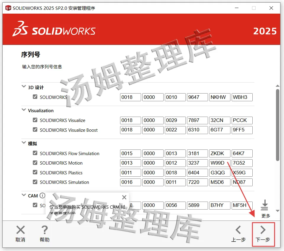Collapse the 3D 设计 section
Screen dimensions: 284x251
(x=24, y=86)
